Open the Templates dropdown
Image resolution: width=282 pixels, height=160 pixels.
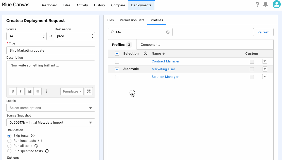[x=72, y=92]
